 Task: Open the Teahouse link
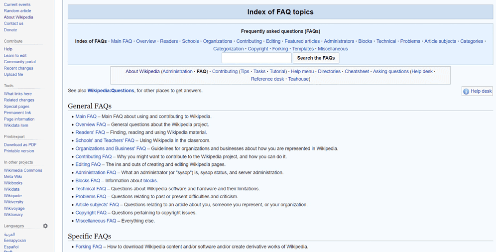298,79
